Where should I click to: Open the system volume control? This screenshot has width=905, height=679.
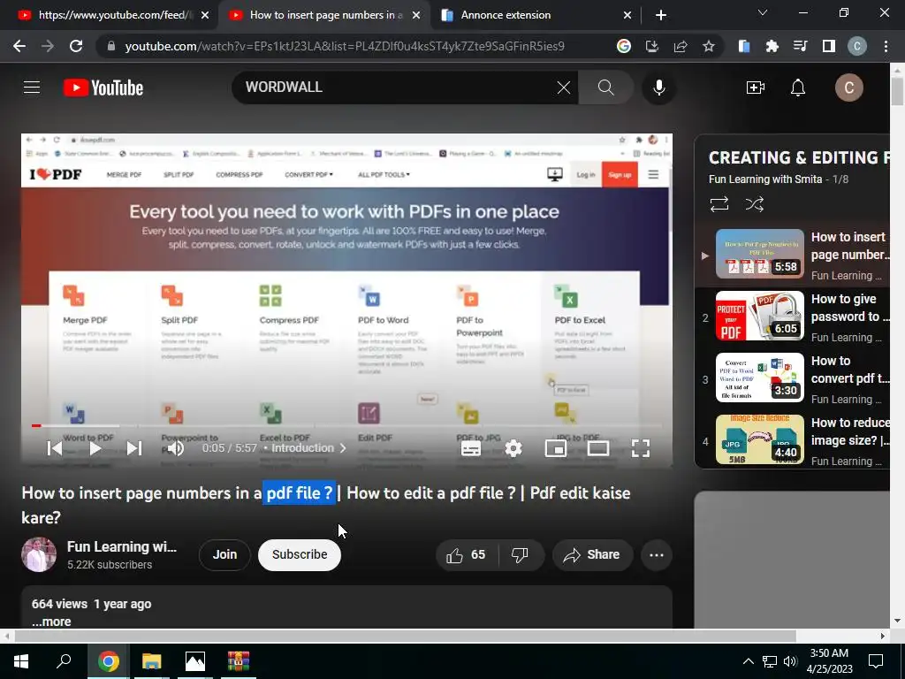tap(790, 661)
